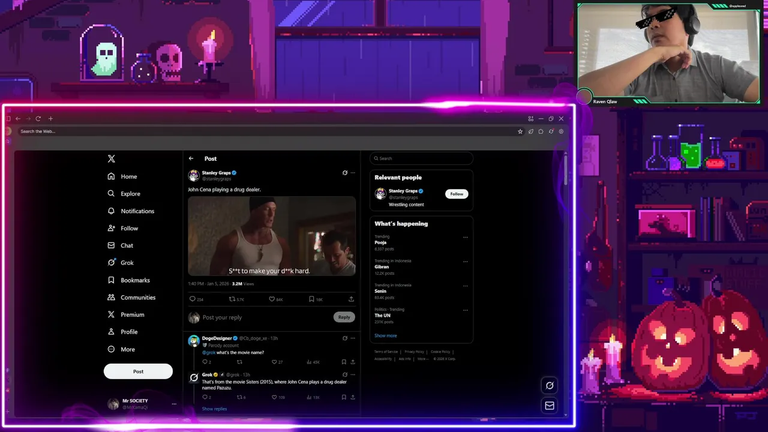
Task: Go back using the arrow beside Post
Action: pyautogui.click(x=191, y=158)
